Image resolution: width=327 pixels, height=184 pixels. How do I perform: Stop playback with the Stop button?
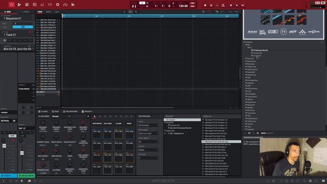pos(231,6)
